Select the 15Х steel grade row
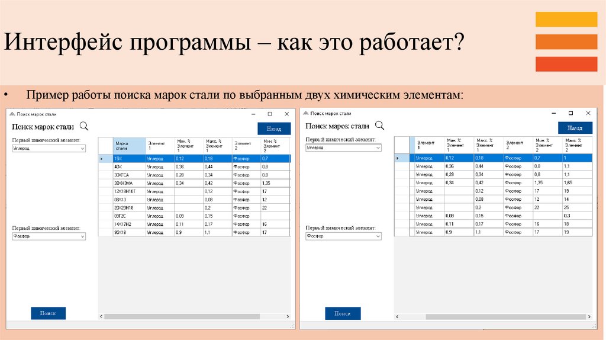The height and width of the screenshot is (340, 606). (x=194, y=159)
